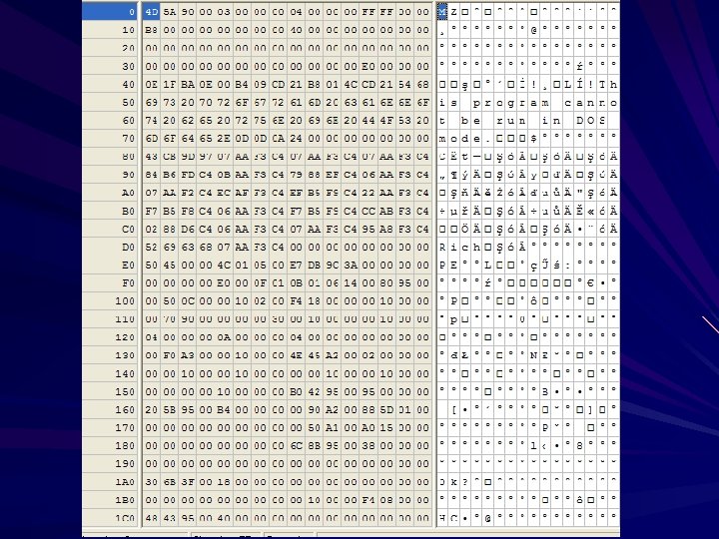Image resolution: width=719 pixels, height=539 pixels.
Task: Select the 6B byte in row 1A0
Action: (x=170, y=482)
